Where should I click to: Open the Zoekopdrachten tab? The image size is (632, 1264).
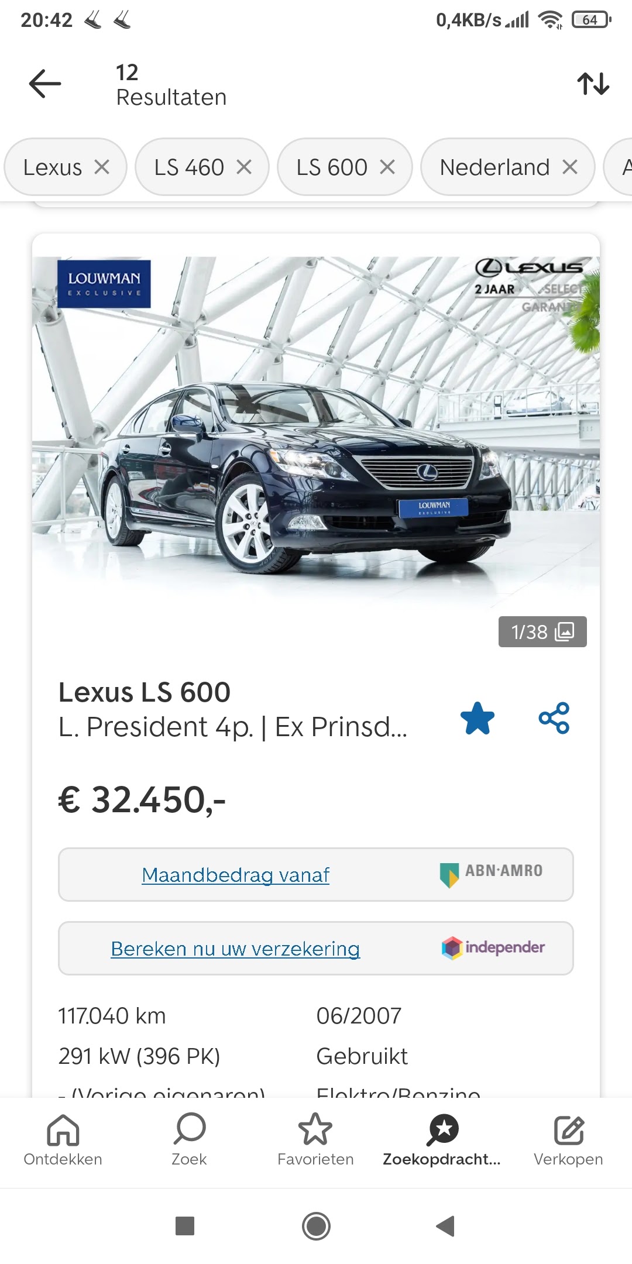[442, 1140]
